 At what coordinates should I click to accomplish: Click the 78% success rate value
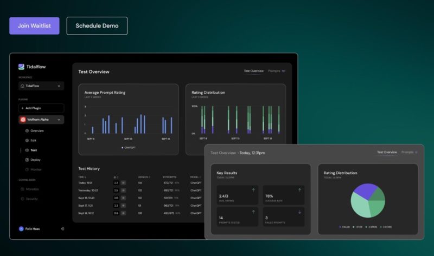[x=269, y=196]
